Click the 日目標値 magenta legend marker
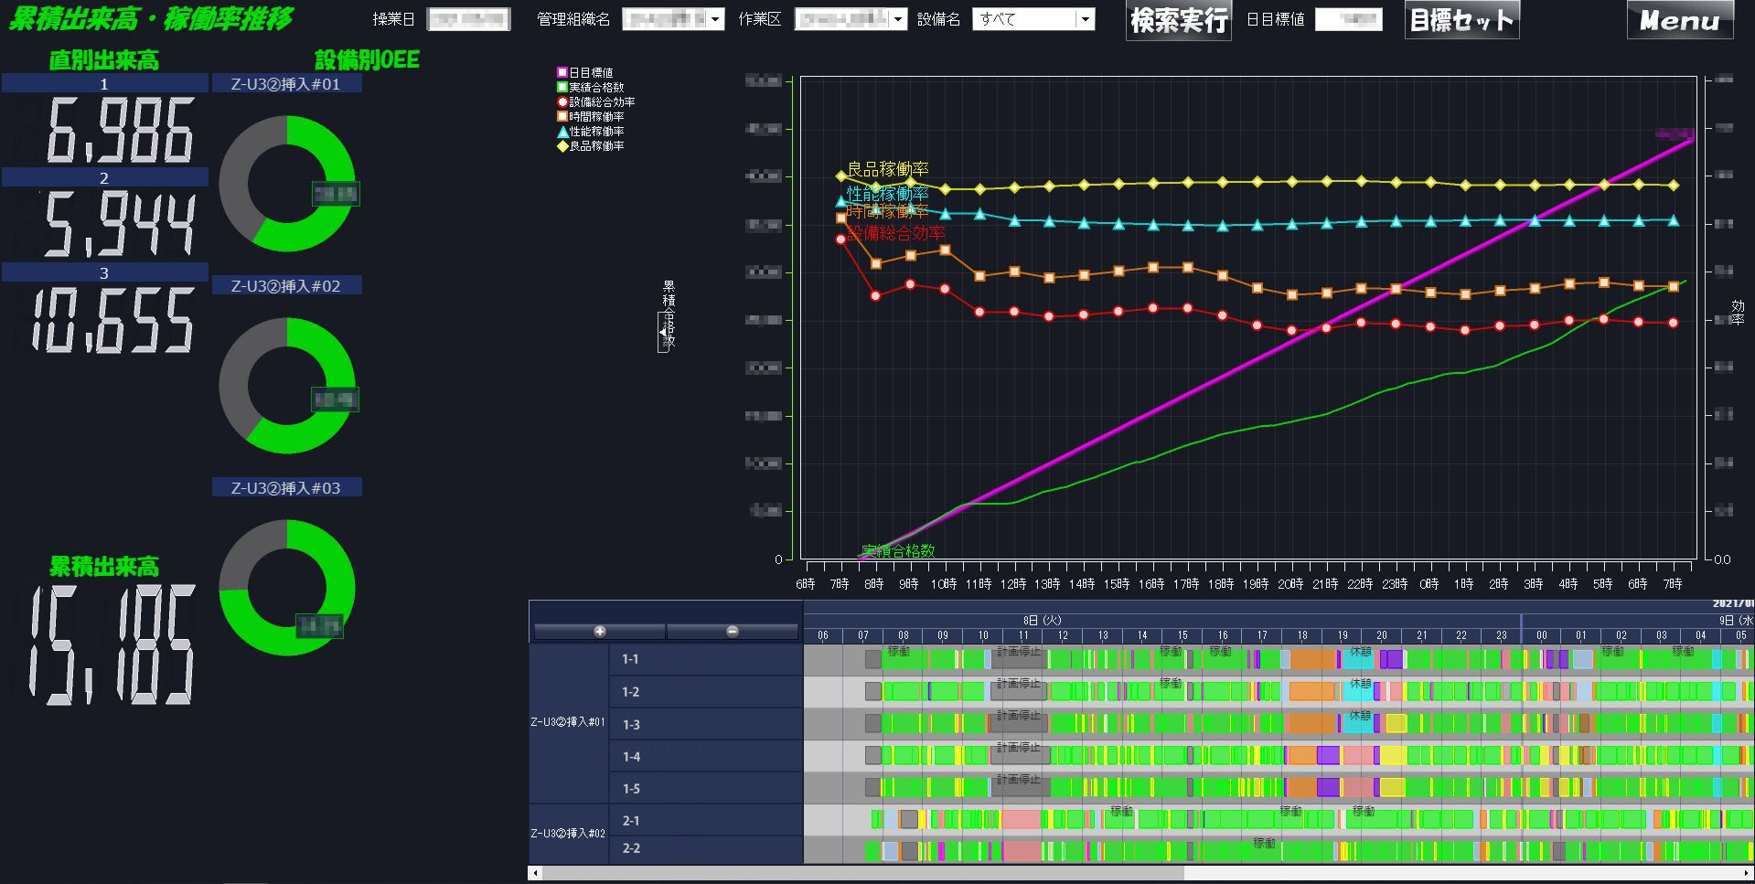Screen dimensions: 1755x884 (x=562, y=72)
